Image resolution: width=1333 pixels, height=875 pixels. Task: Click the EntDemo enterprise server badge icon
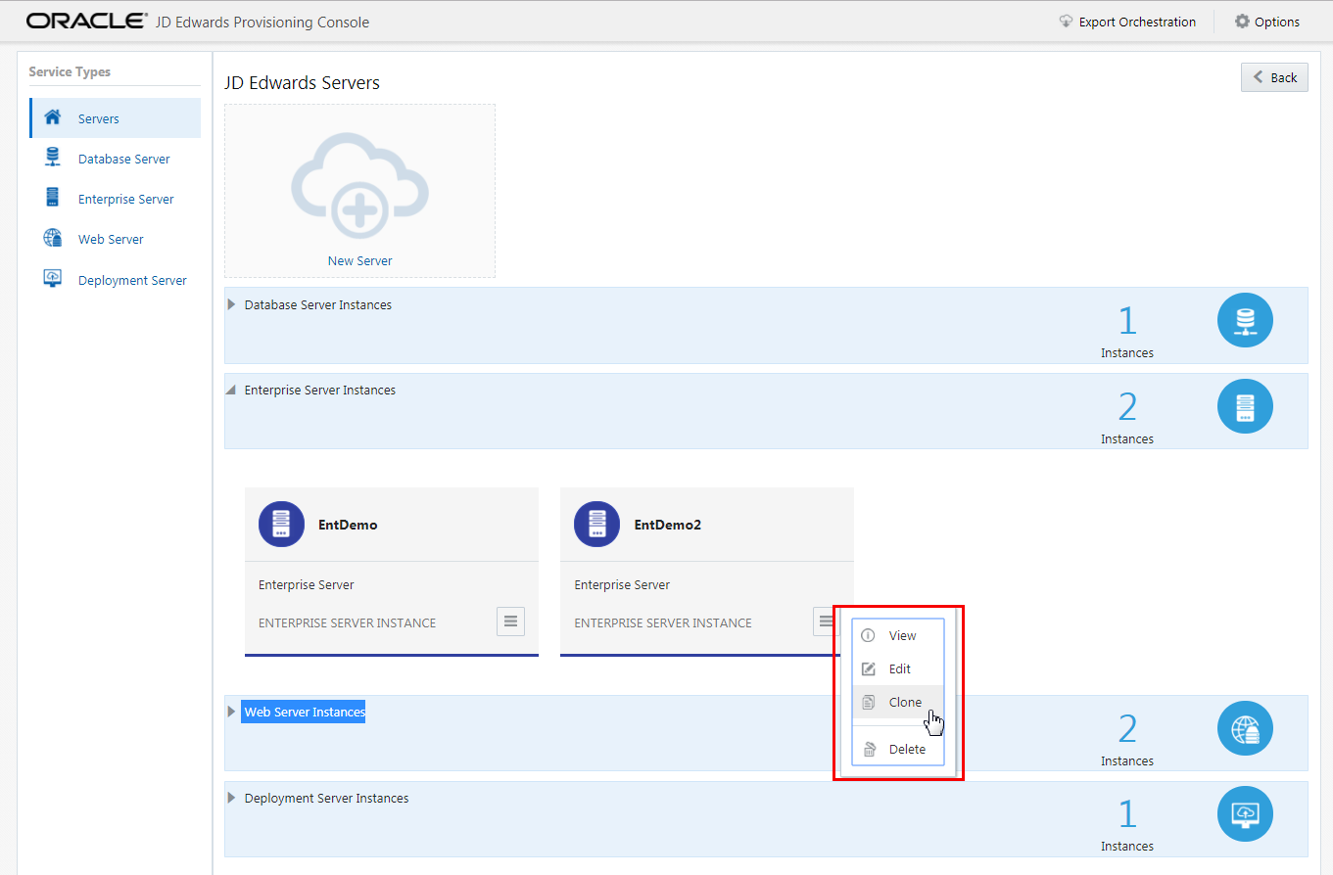[x=281, y=524]
